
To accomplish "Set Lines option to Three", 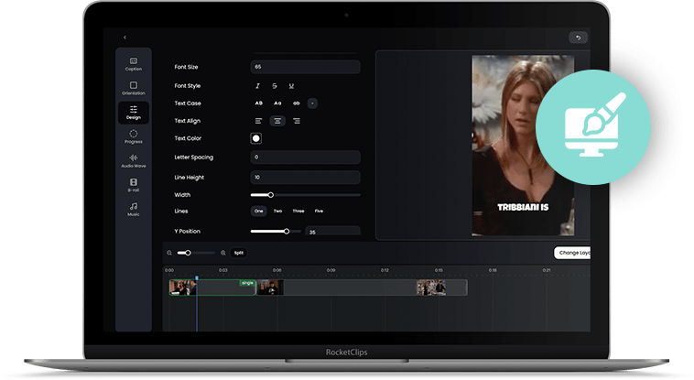I will 298,211.
